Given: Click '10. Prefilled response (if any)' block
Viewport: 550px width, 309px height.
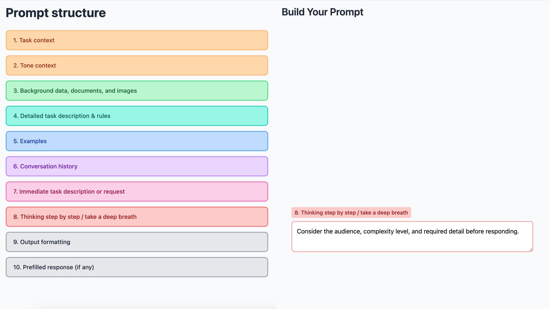Looking at the screenshot, I should (137, 267).
